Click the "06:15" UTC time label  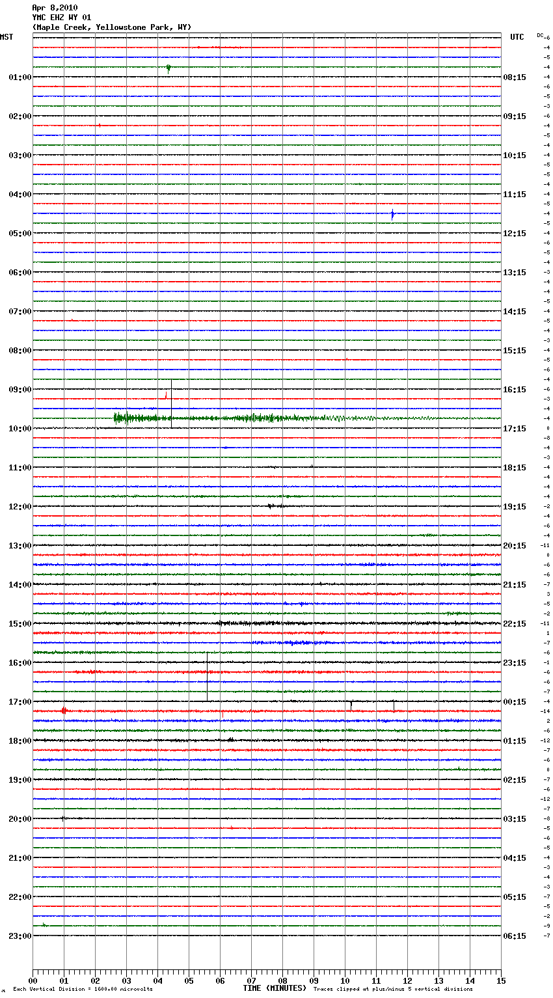515,936
